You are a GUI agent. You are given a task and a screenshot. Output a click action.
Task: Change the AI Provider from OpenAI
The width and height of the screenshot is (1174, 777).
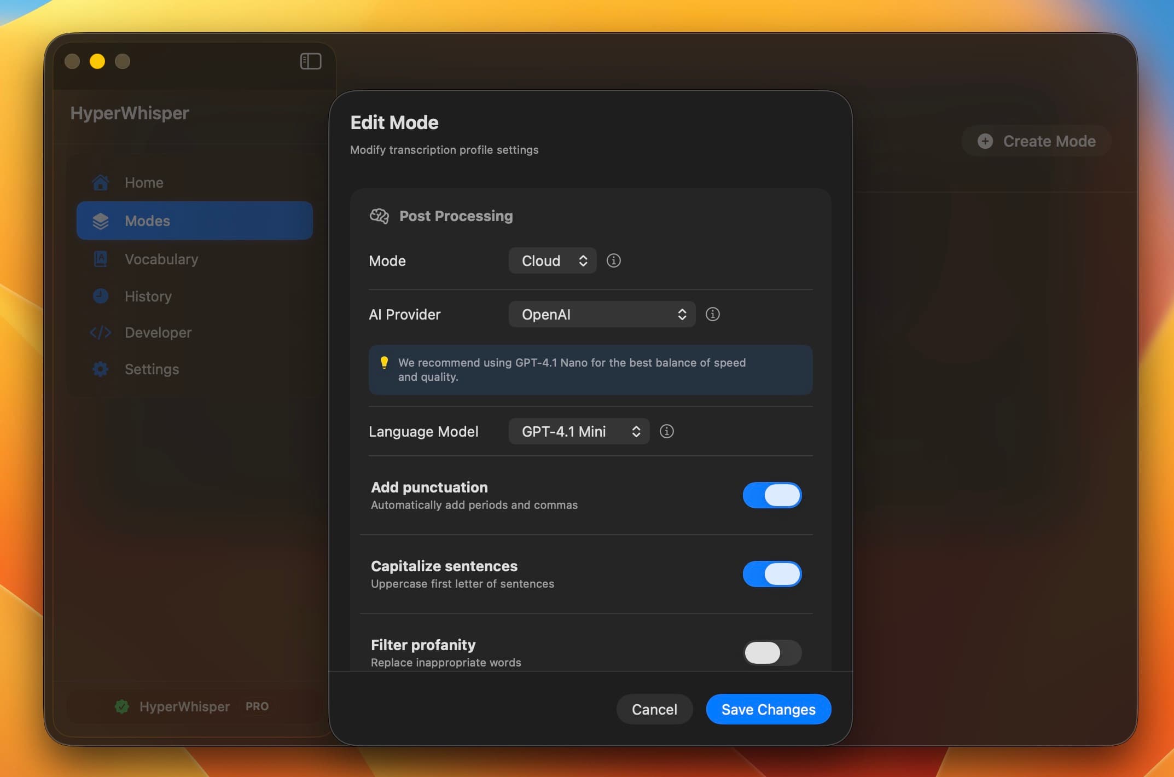601,314
